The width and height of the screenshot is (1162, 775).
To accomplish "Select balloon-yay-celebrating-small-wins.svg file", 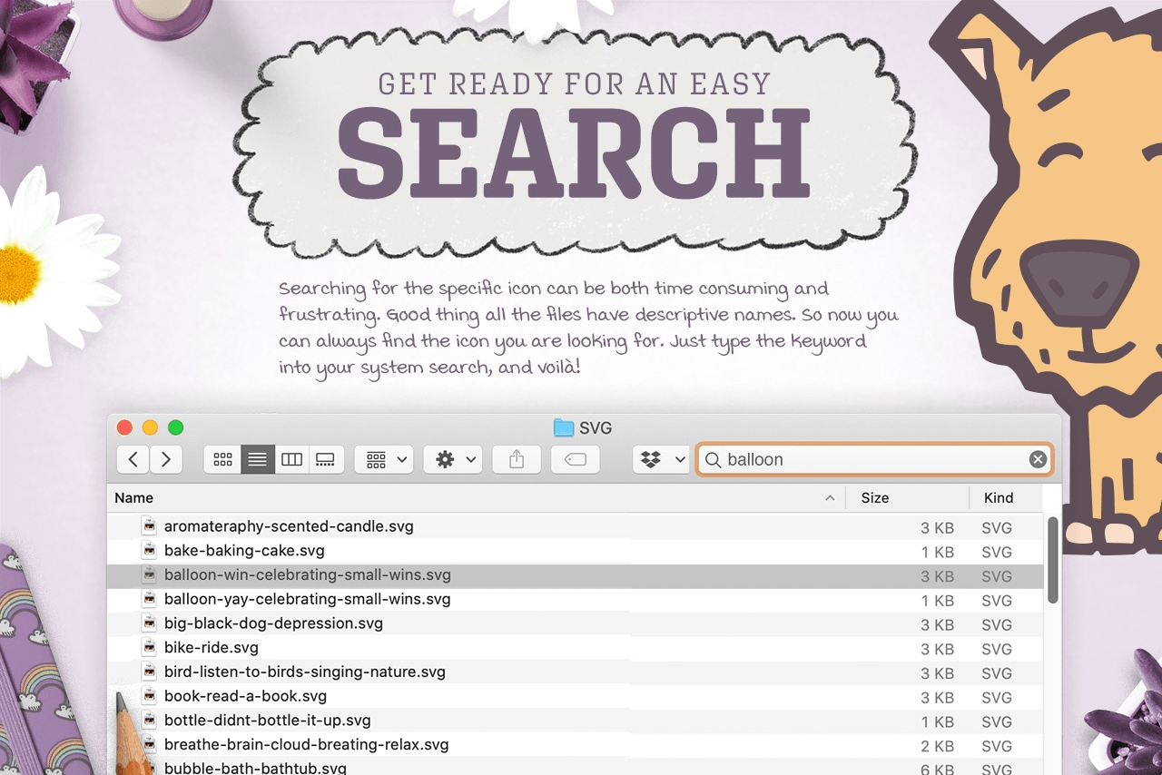I will click(307, 600).
